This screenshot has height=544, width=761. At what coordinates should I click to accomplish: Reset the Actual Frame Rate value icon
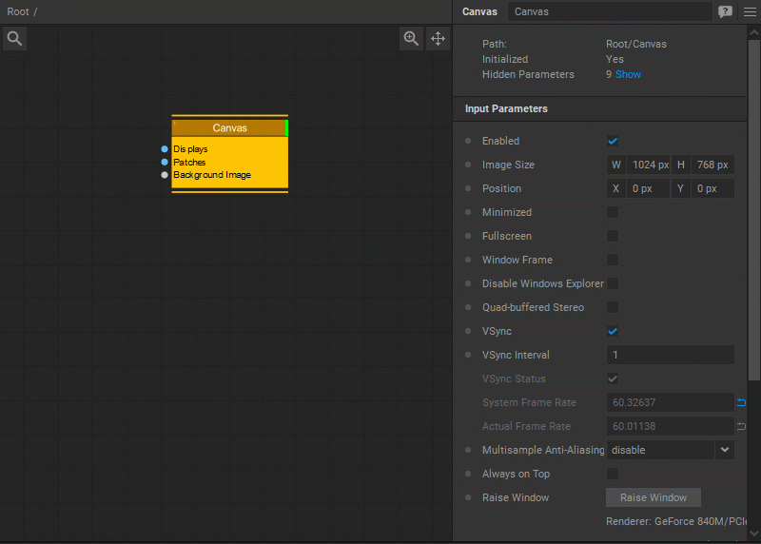(741, 426)
